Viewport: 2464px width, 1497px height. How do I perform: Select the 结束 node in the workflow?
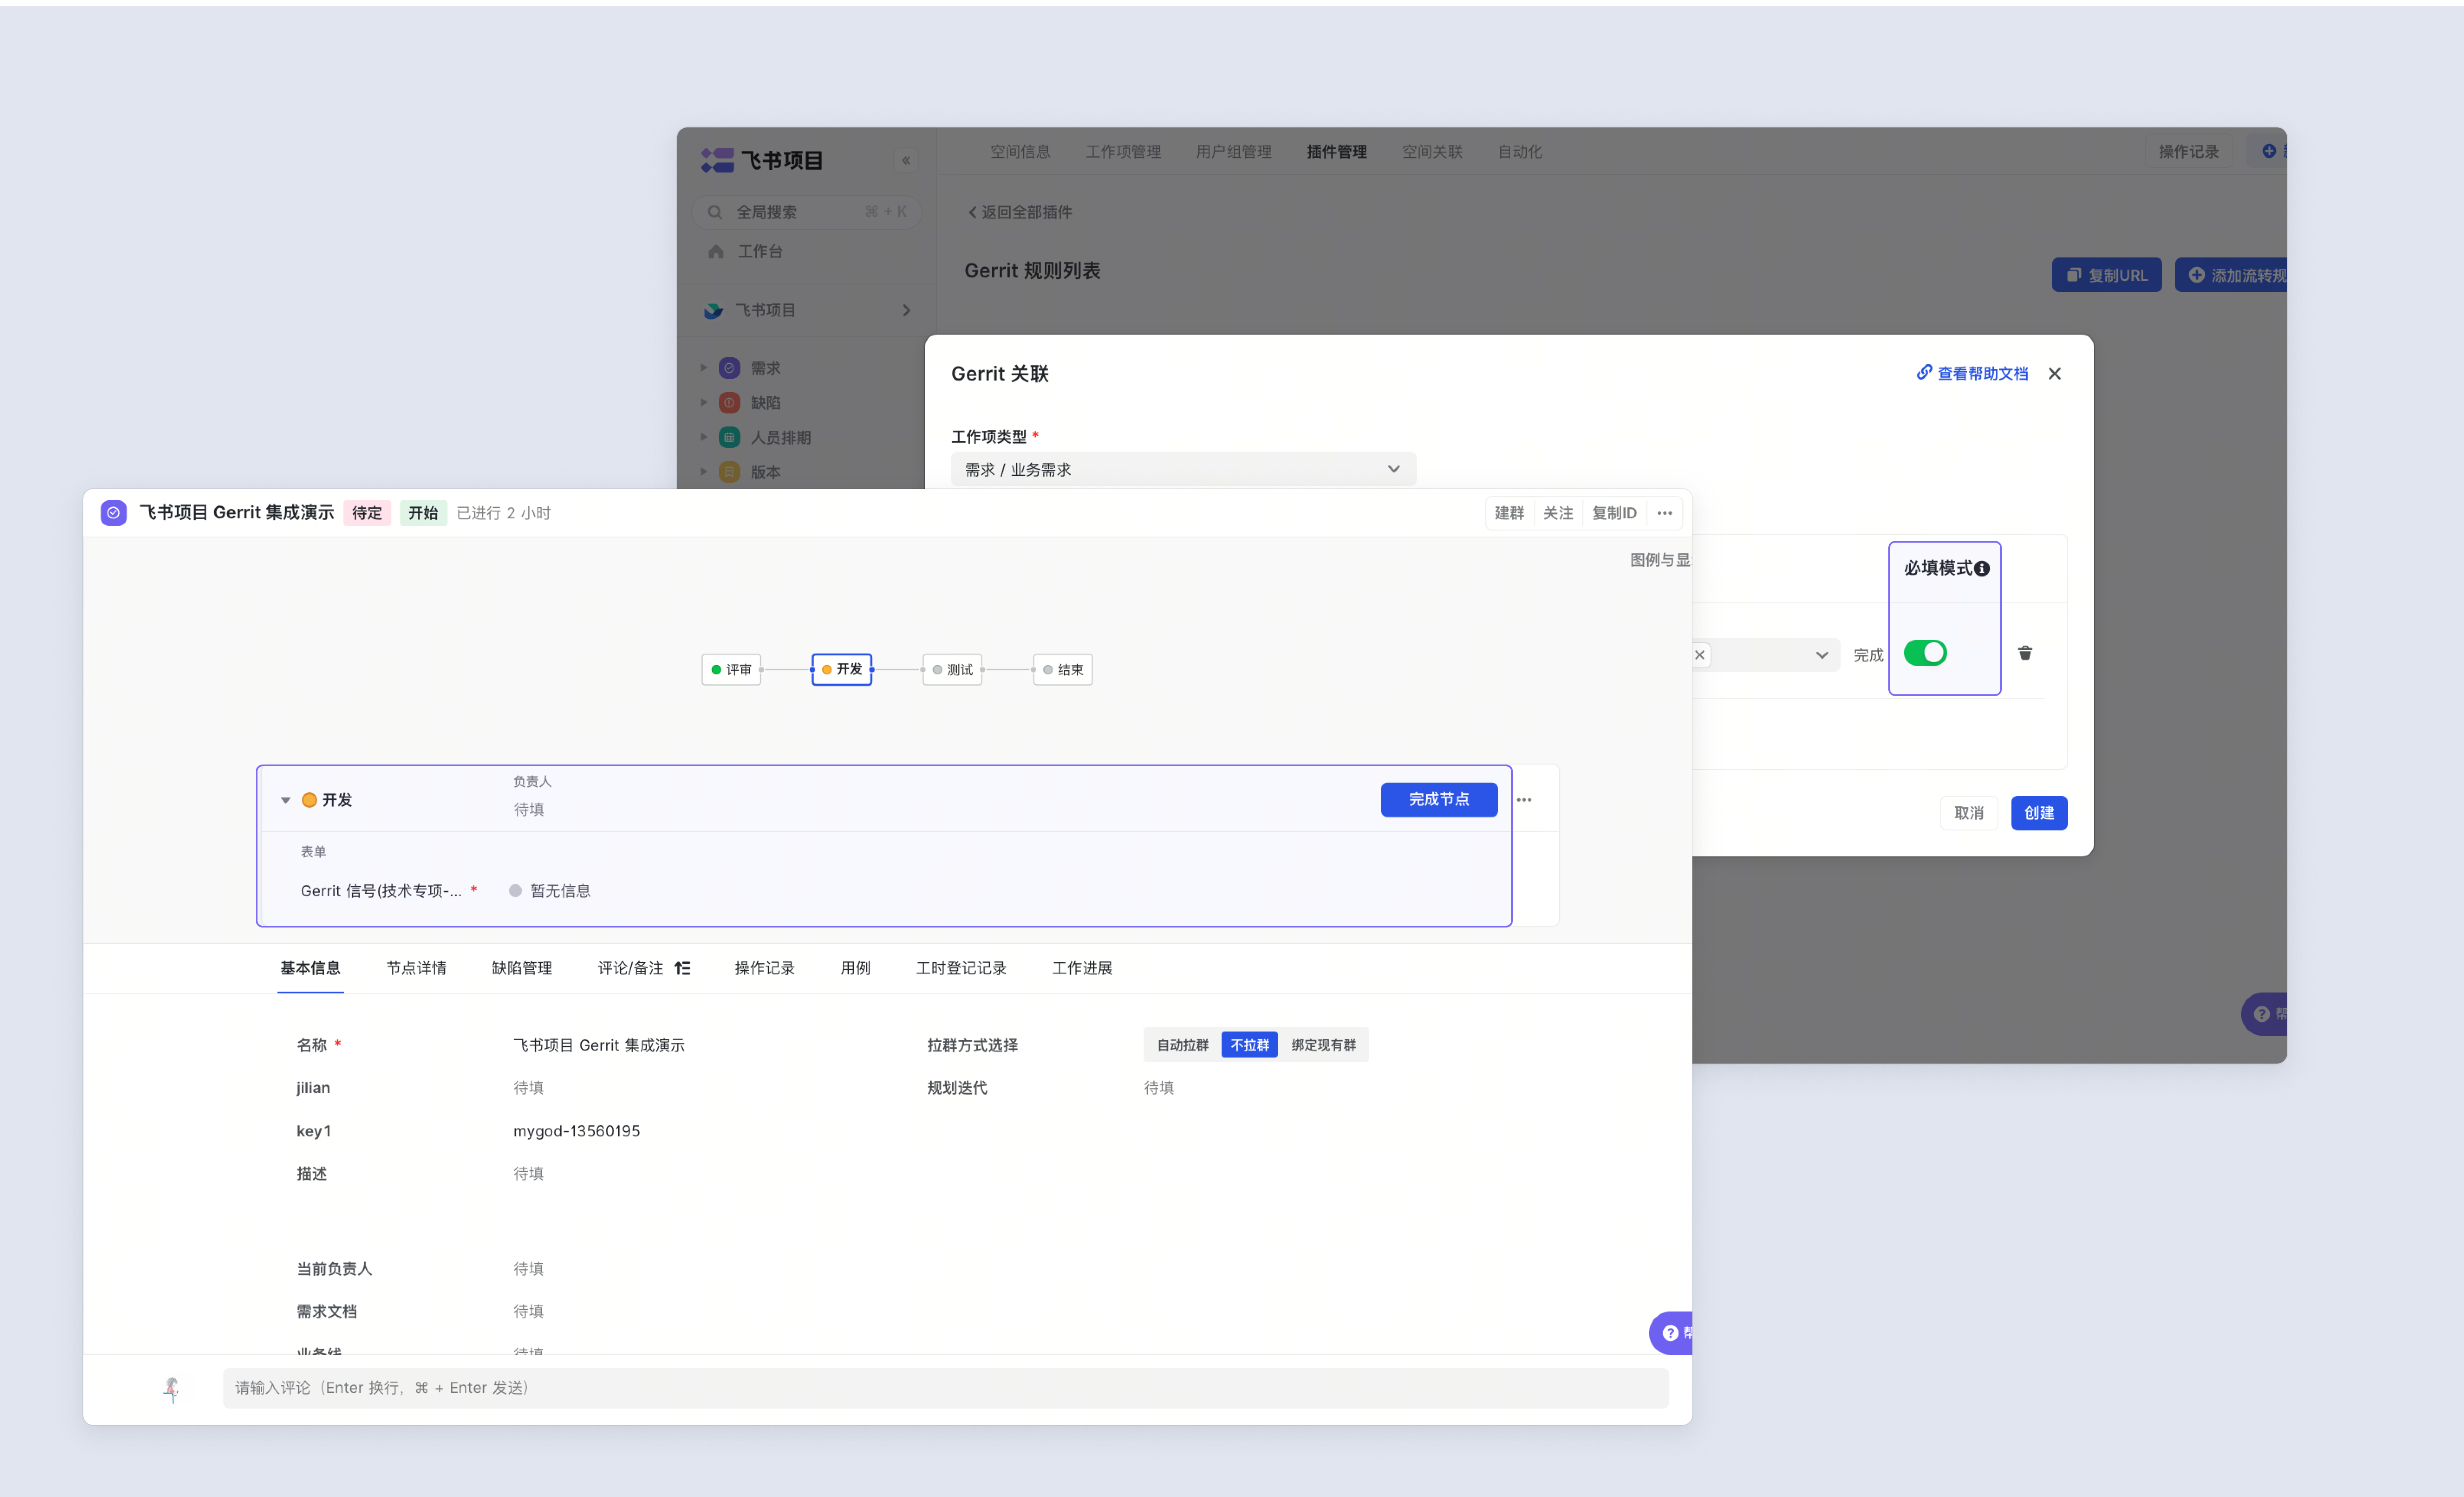click(1063, 670)
